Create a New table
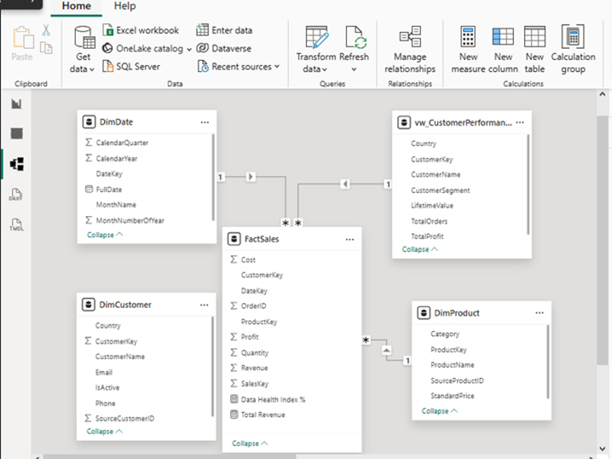Screen dimensions: 612x459 (x=534, y=50)
